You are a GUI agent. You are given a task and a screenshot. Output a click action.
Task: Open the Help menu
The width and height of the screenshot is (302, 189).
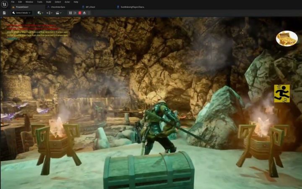[76, 2]
